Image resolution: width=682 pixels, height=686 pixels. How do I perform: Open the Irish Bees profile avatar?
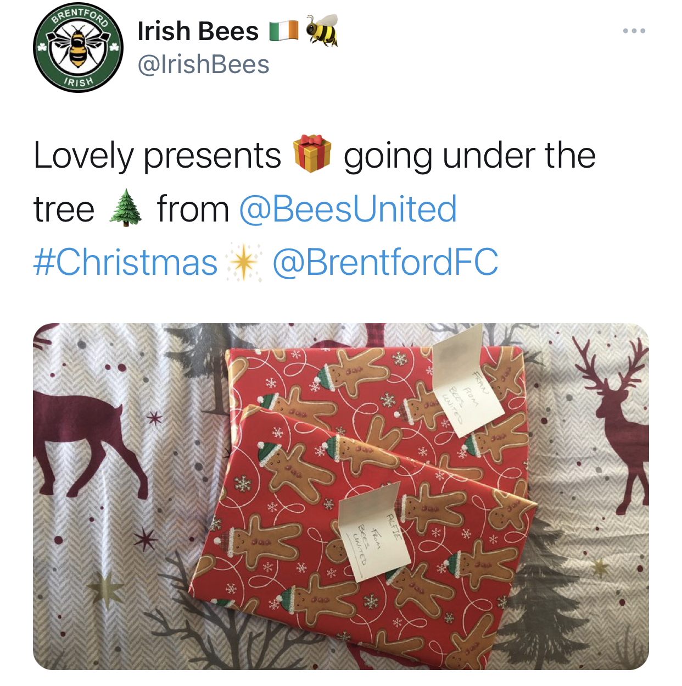[78, 47]
